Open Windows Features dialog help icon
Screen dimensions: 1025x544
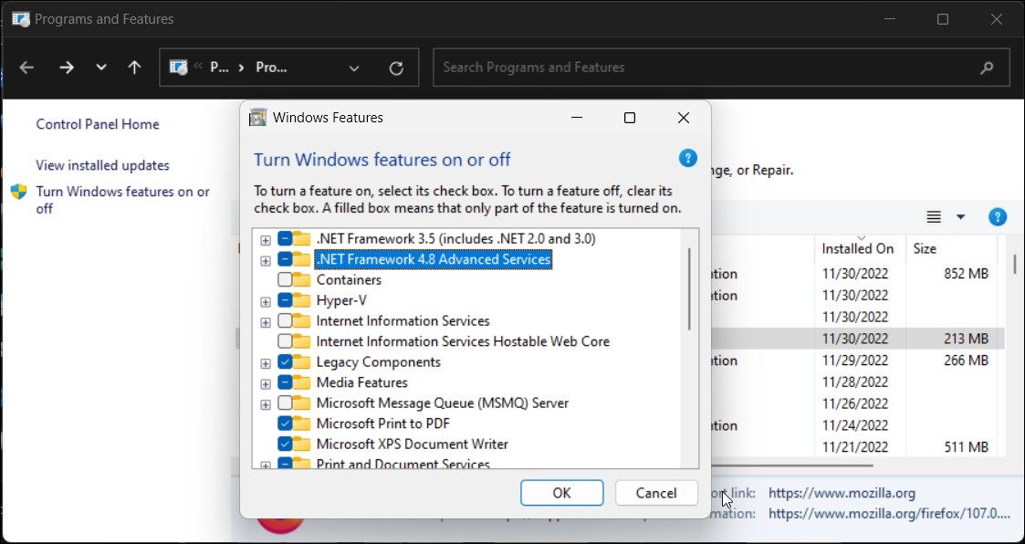687,158
